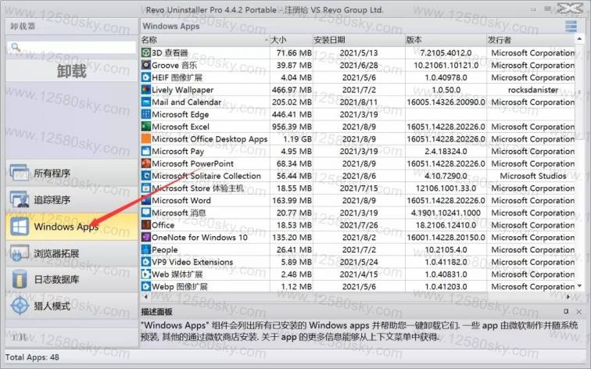The width and height of the screenshot is (591, 369).
Task: Click the search magnifier icon
Action: coord(16,47)
